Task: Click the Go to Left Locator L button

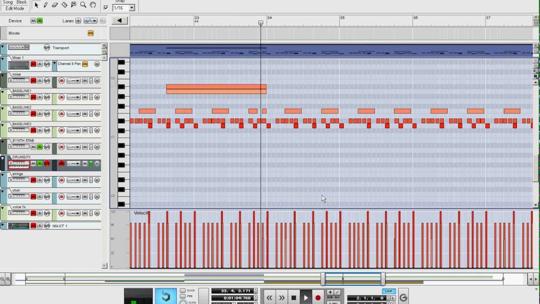Action: 393,298
